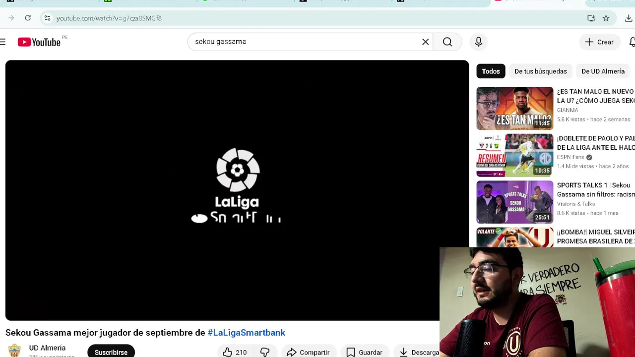
Task: Visit the ESPN Fans channel name
Action: tap(571, 157)
